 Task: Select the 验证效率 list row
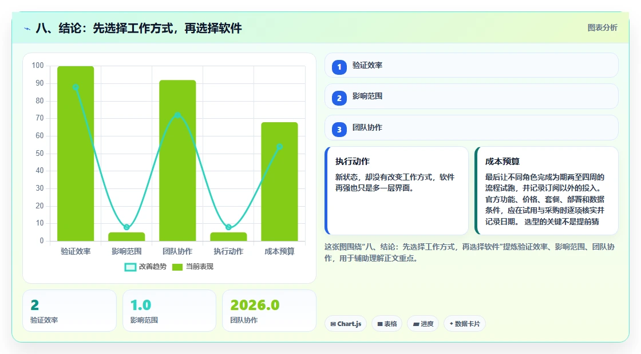point(472,65)
